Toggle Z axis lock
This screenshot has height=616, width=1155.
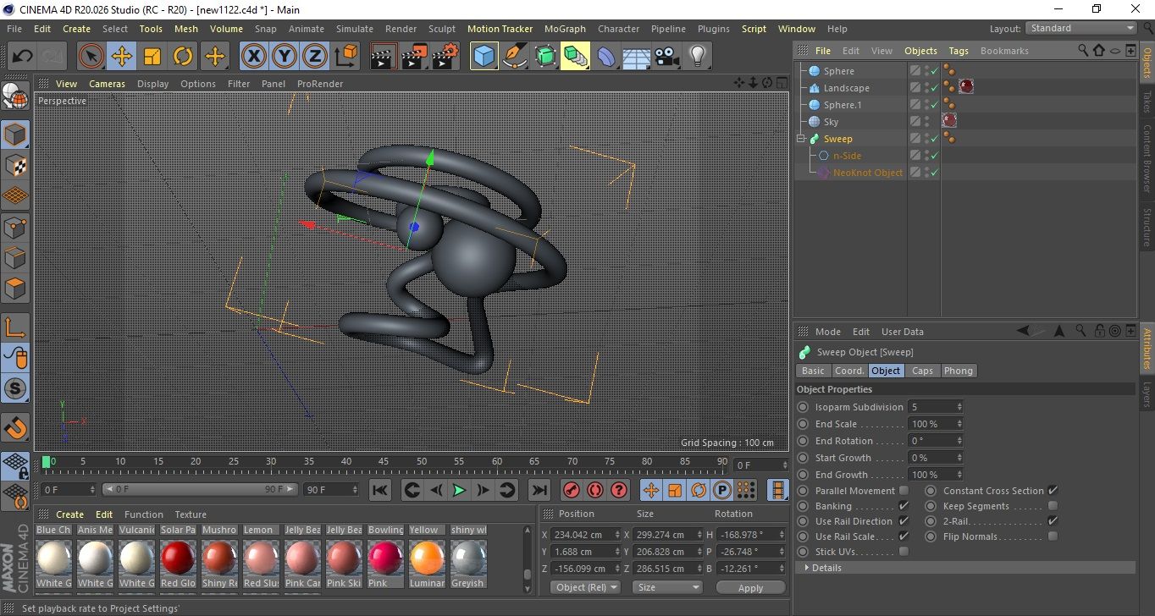315,57
